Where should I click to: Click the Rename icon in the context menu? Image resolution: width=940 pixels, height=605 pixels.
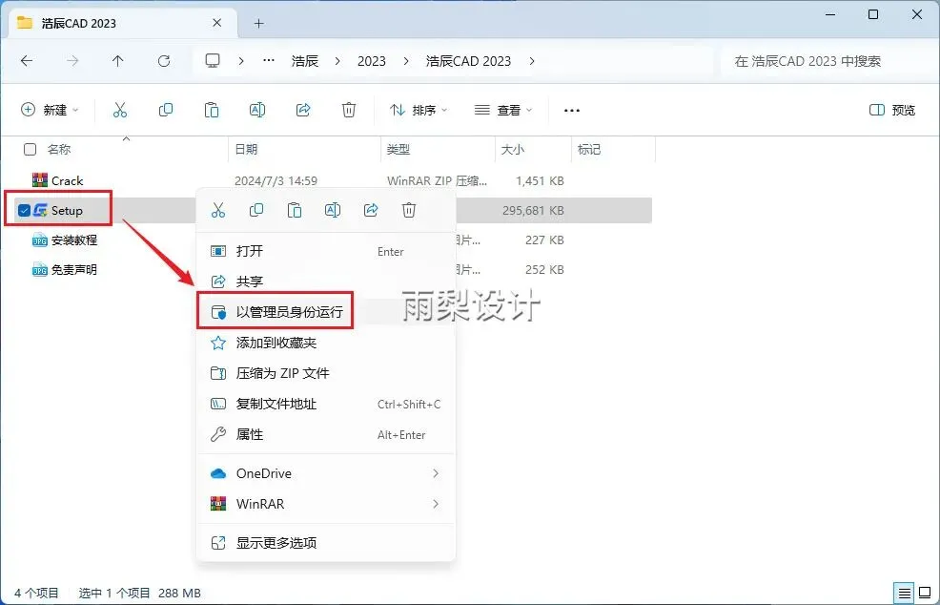pyautogui.click(x=333, y=210)
